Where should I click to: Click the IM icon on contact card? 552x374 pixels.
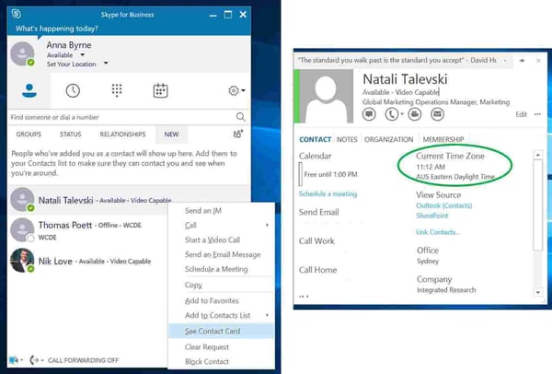pyautogui.click(x=369, y=115)
